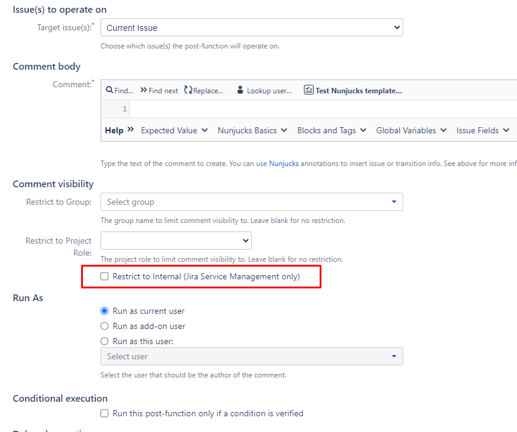Screen dimensions: 517x432
Task: Select Run as this user option
Action: point(105,341)
